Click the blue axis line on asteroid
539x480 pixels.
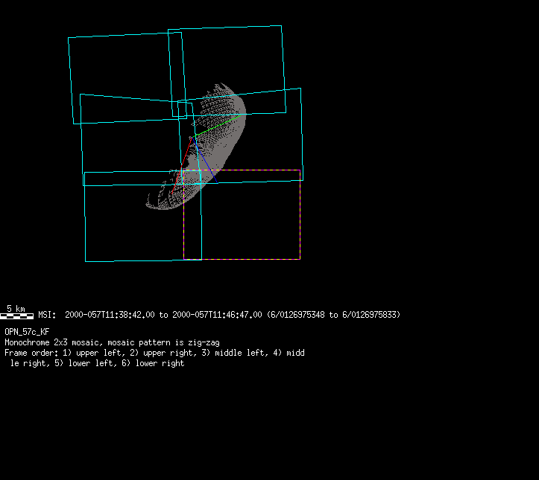(x=205, y=160)
